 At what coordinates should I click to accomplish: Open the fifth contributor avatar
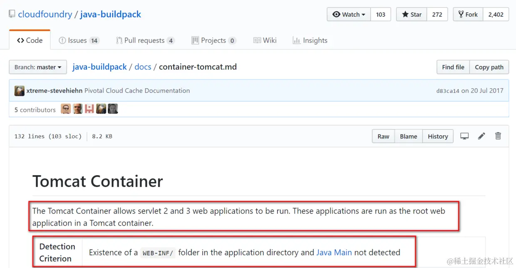tap(113, 109)
